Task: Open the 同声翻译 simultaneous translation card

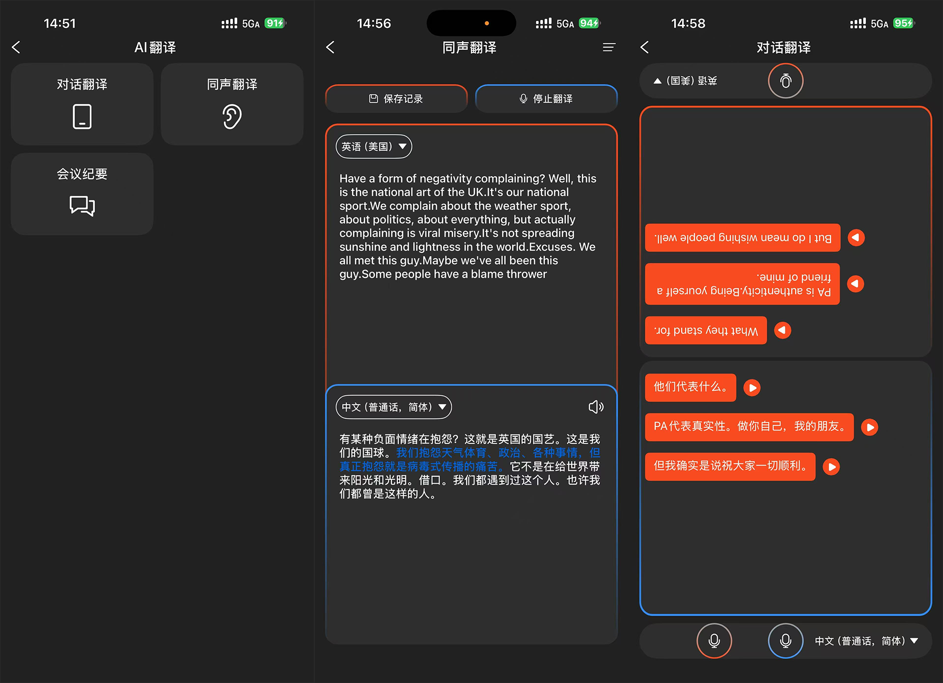Action: [x=232, y=104]
